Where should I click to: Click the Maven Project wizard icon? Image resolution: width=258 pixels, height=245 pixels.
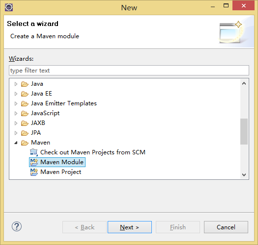tap(34, 172)
